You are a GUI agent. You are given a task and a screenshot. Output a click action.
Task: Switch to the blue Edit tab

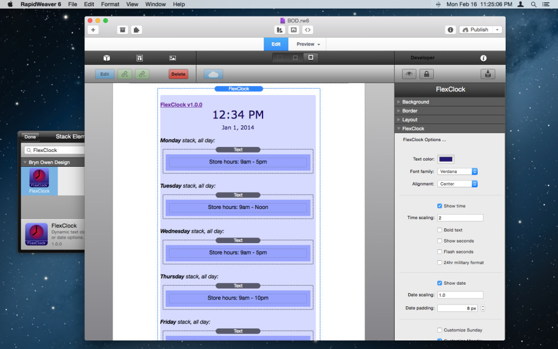coord(276,44)
